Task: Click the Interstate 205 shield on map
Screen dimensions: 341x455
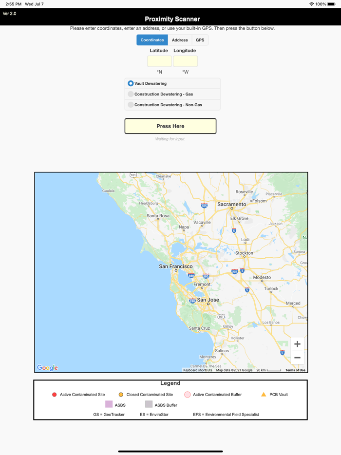Action: pos(234,272)
